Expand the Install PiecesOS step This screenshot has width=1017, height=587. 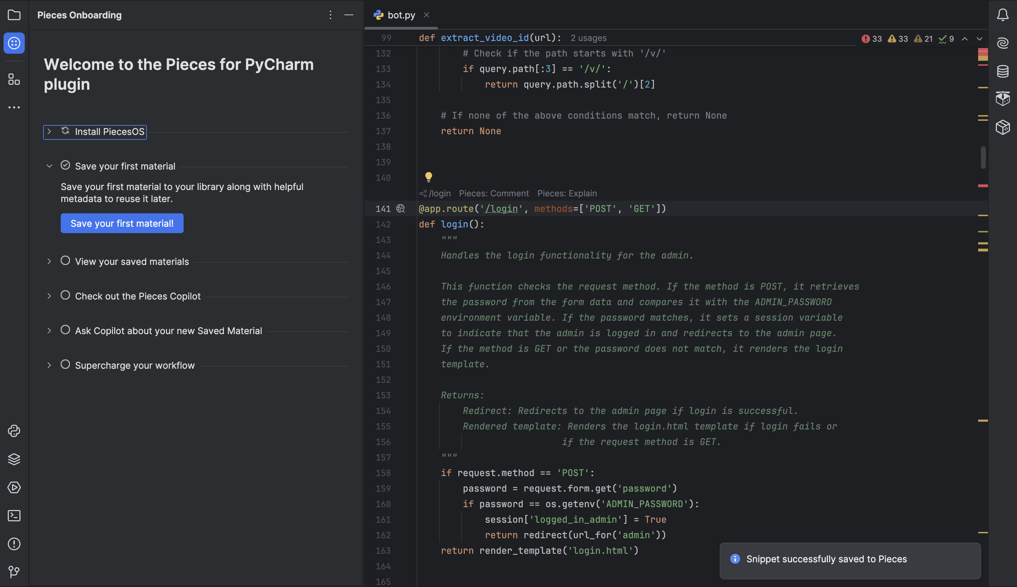[x=49, y=131]
